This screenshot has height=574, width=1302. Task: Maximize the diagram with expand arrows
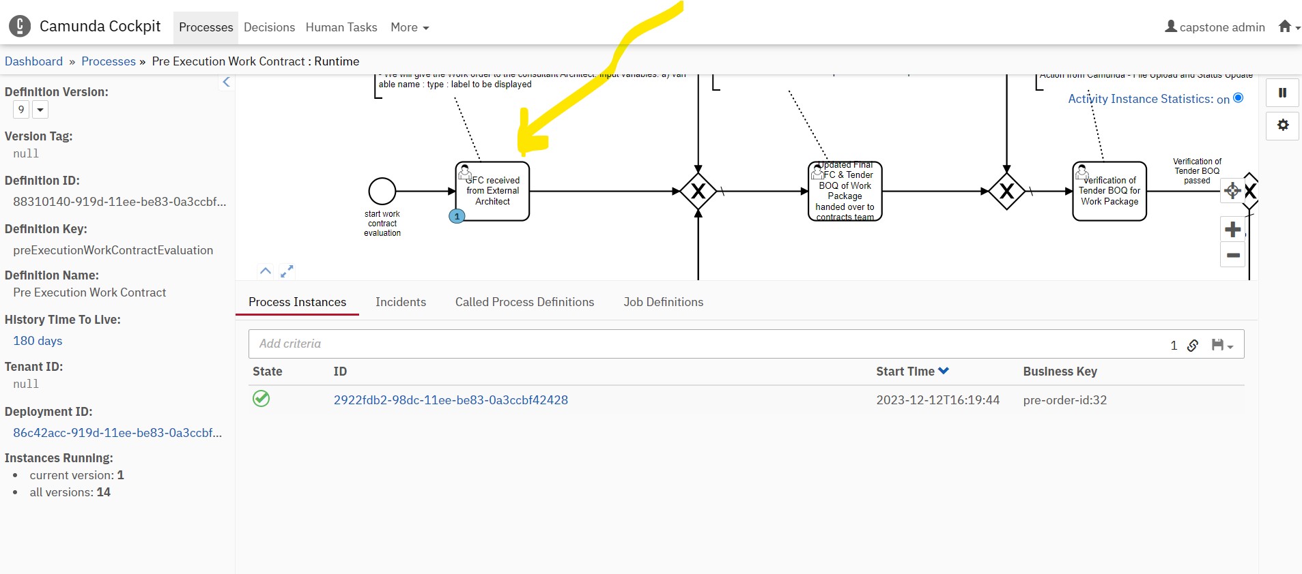tap(287, 271)
